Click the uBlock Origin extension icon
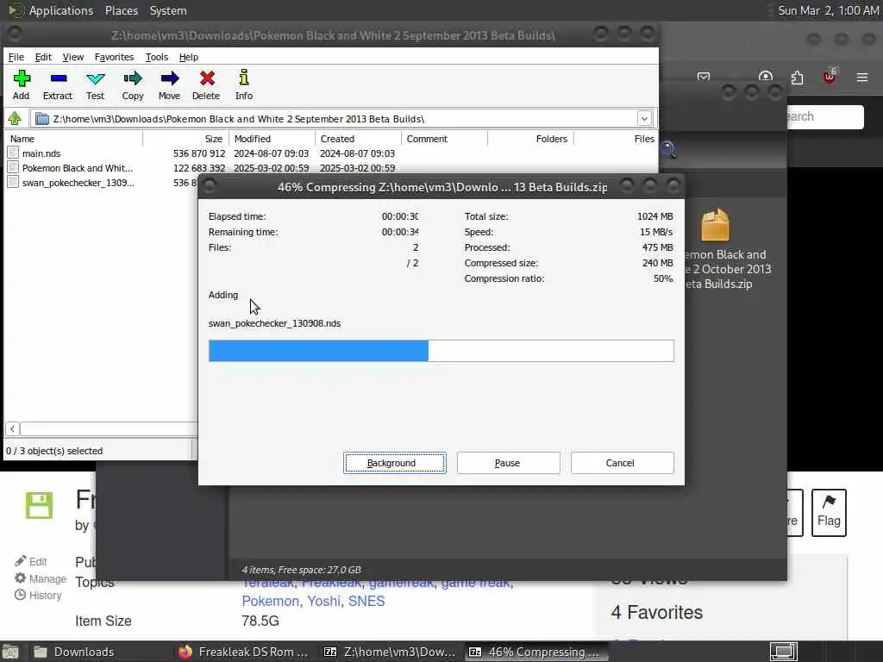This screenshot has width=883, height=662. coord(829,77)
